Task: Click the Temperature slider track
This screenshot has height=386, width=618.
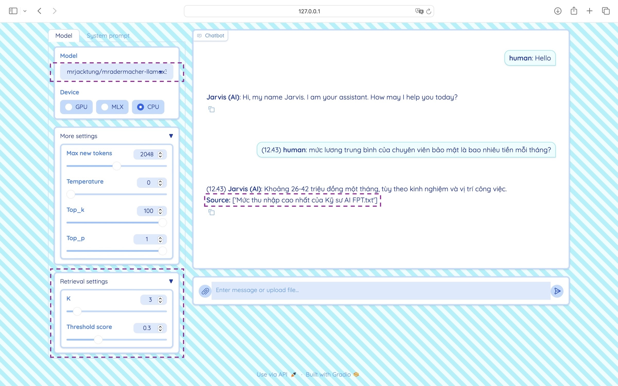Action: coord(117,194)
